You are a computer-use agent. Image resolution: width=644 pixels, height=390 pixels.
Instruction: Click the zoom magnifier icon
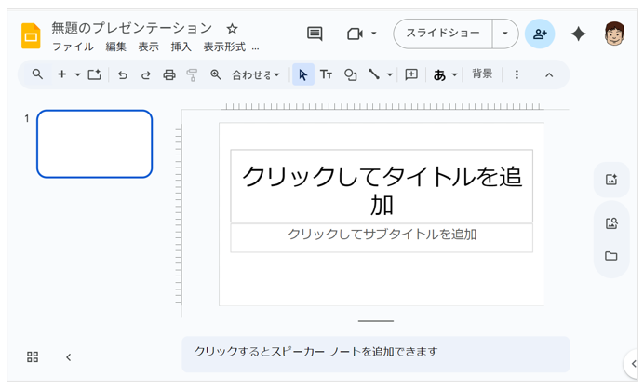[x=216, y=74]
